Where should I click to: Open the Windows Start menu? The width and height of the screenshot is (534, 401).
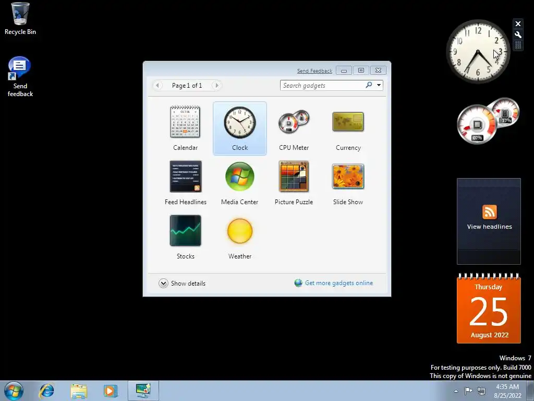coord(14,391)
